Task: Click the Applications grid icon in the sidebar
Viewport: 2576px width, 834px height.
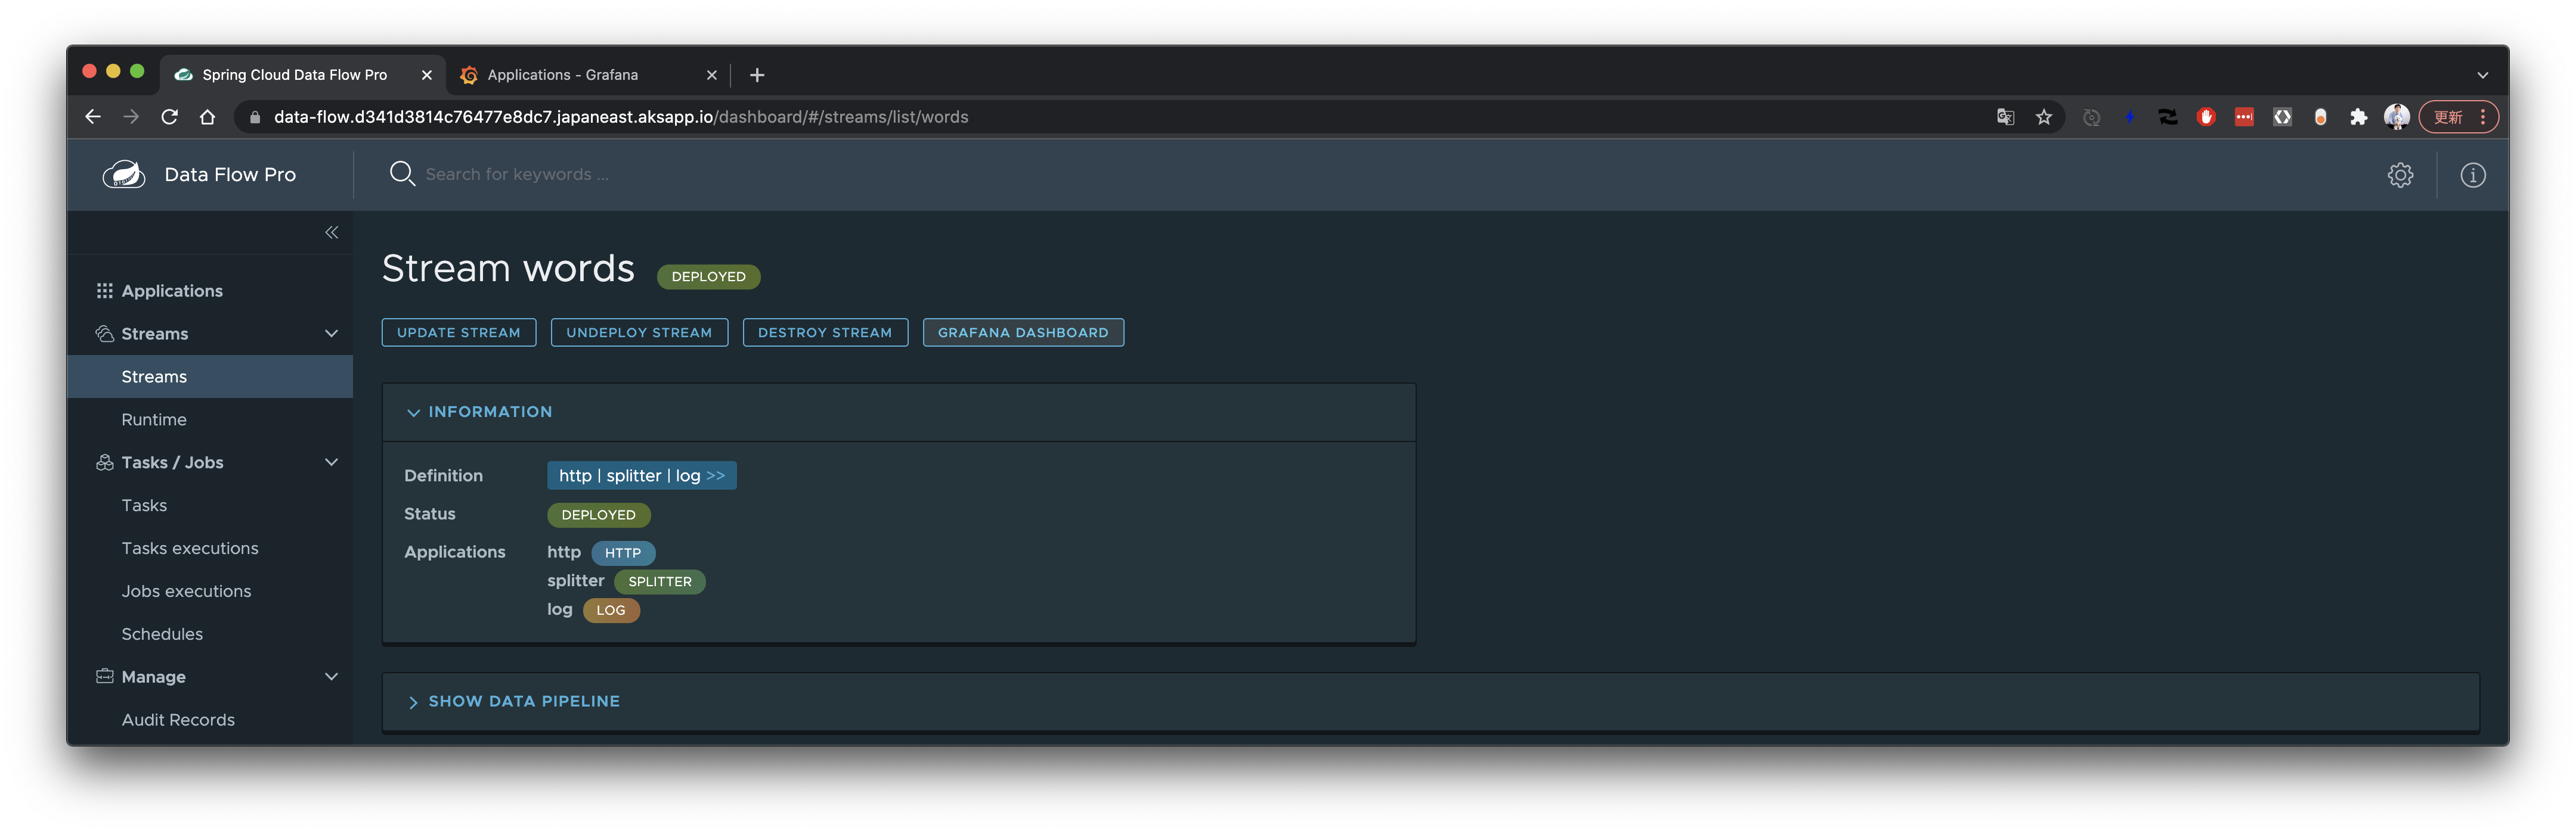Action: point(104,291)
